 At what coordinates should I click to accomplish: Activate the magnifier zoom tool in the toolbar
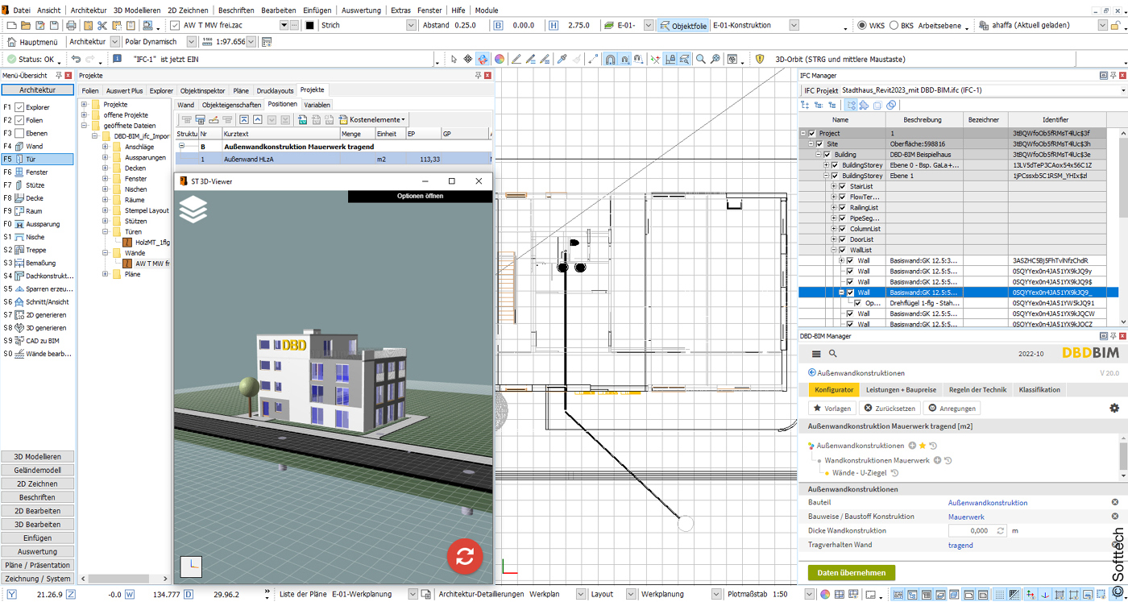701,59
